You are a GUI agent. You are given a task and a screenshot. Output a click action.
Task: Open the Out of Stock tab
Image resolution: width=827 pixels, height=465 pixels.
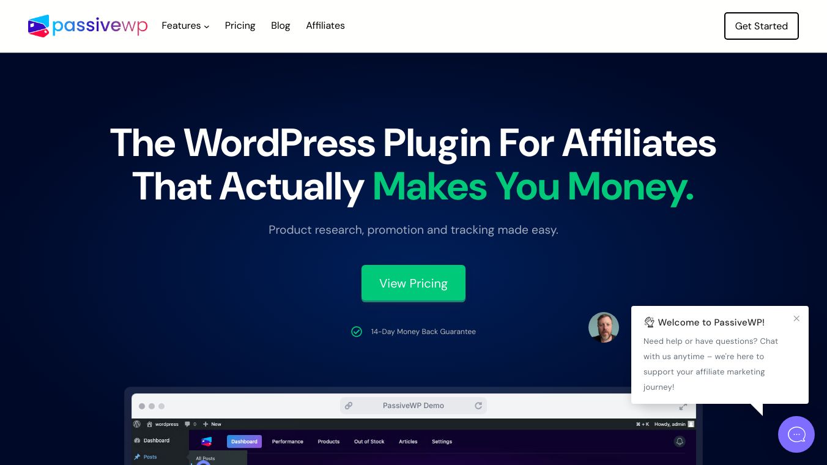tap(369, 442)
